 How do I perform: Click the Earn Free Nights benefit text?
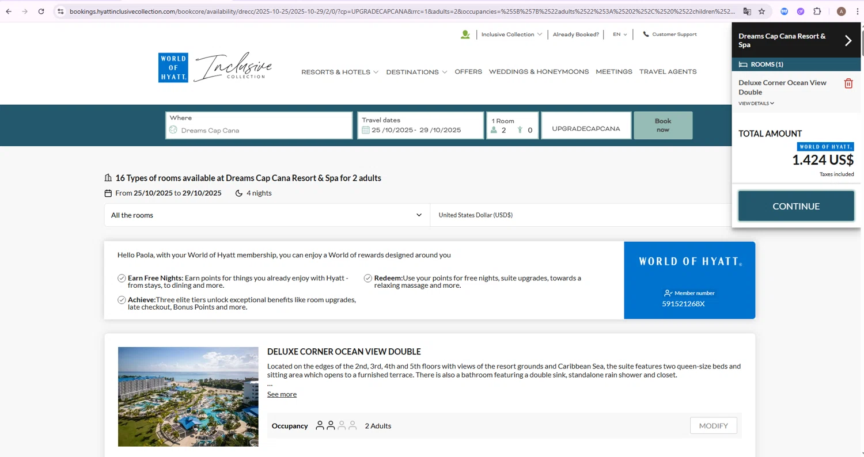tap(238, 281)
